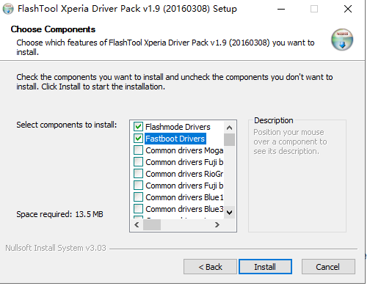Screen dimensions: 370x286
Task: Close the setup window with X
Action: point(348,9)
